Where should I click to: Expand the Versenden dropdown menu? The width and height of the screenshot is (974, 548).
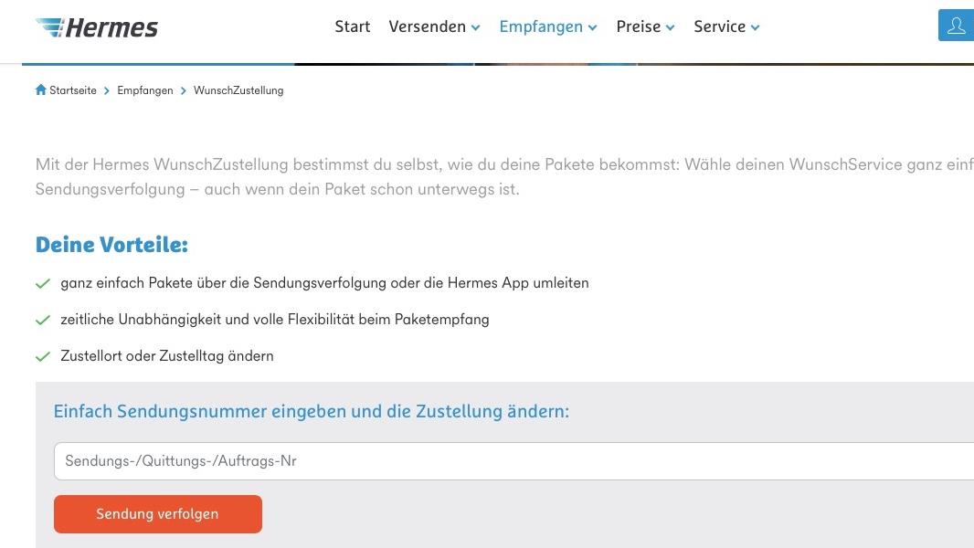click(x=475, y=27)
